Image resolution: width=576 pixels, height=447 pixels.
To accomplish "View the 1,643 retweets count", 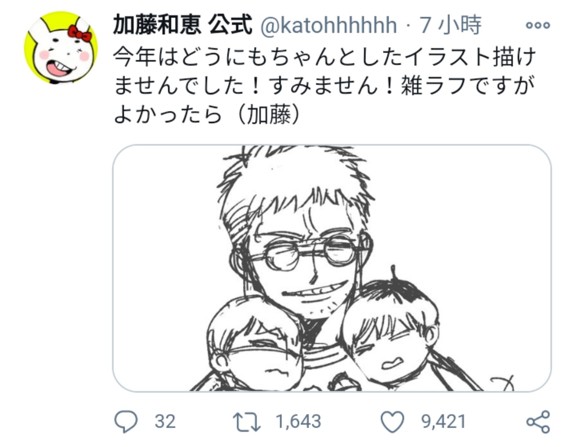I will click(298, 422).
